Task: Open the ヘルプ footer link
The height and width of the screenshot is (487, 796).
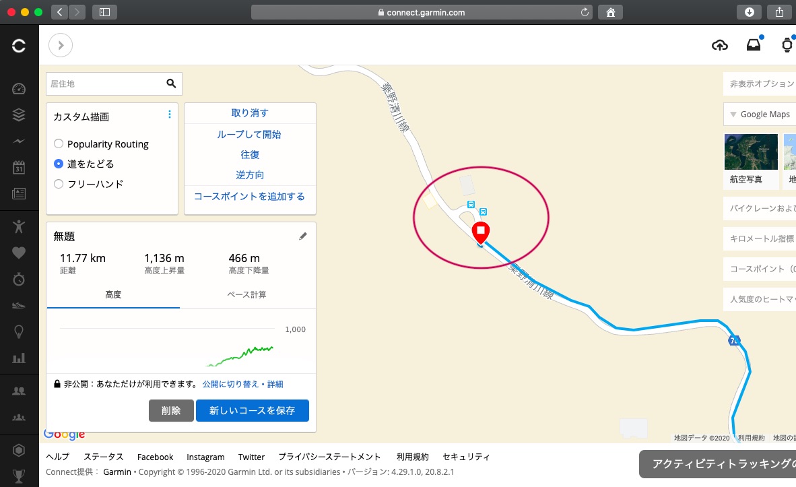Action: point(57,457)
